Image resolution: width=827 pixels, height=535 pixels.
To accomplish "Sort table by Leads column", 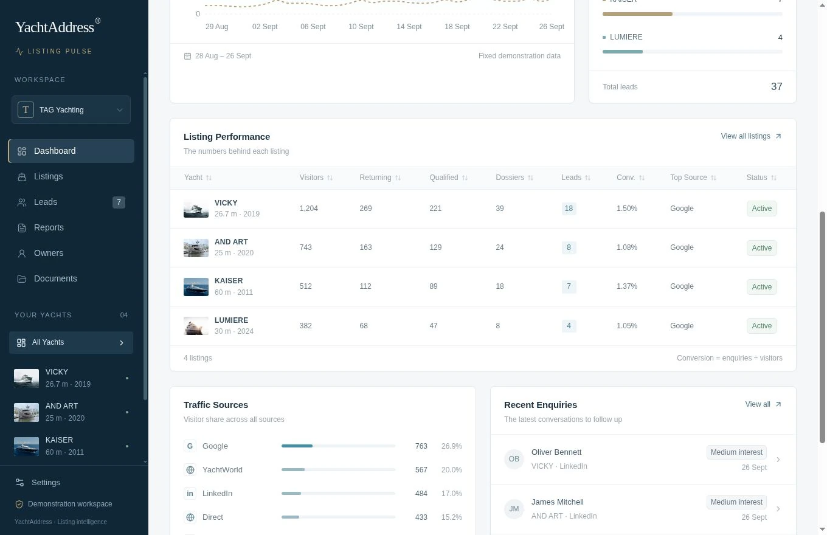I will 576,178.
